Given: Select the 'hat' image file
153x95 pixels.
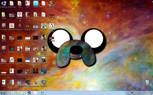Looking at the screenshot, I should pyautogui.click(x=36, y=39).
